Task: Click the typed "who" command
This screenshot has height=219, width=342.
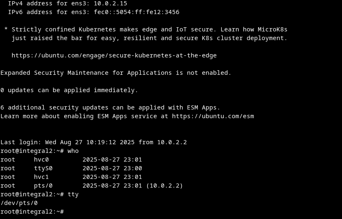Action: tap(73, 151)
